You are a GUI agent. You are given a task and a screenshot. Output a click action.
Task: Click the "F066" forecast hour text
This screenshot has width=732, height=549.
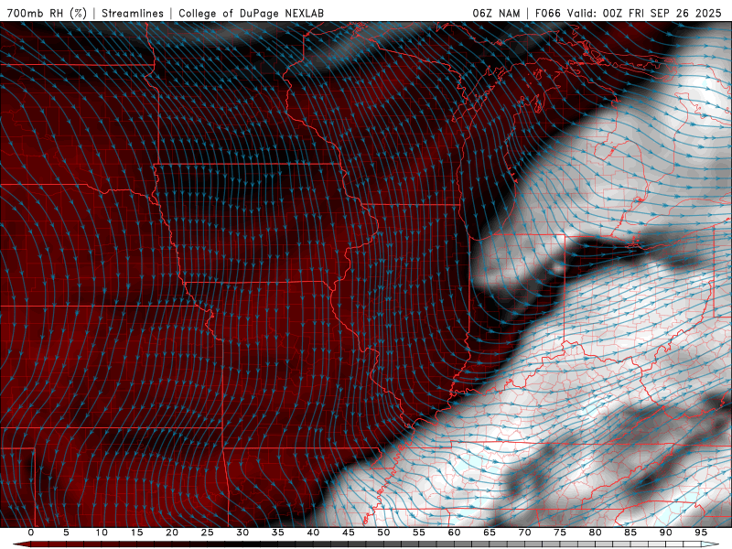coord(547,13)
